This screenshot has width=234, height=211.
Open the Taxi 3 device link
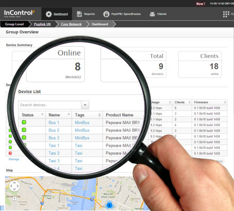(x=54, y=161)
